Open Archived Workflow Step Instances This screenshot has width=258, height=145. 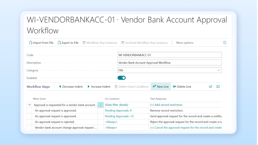[145, 43]
